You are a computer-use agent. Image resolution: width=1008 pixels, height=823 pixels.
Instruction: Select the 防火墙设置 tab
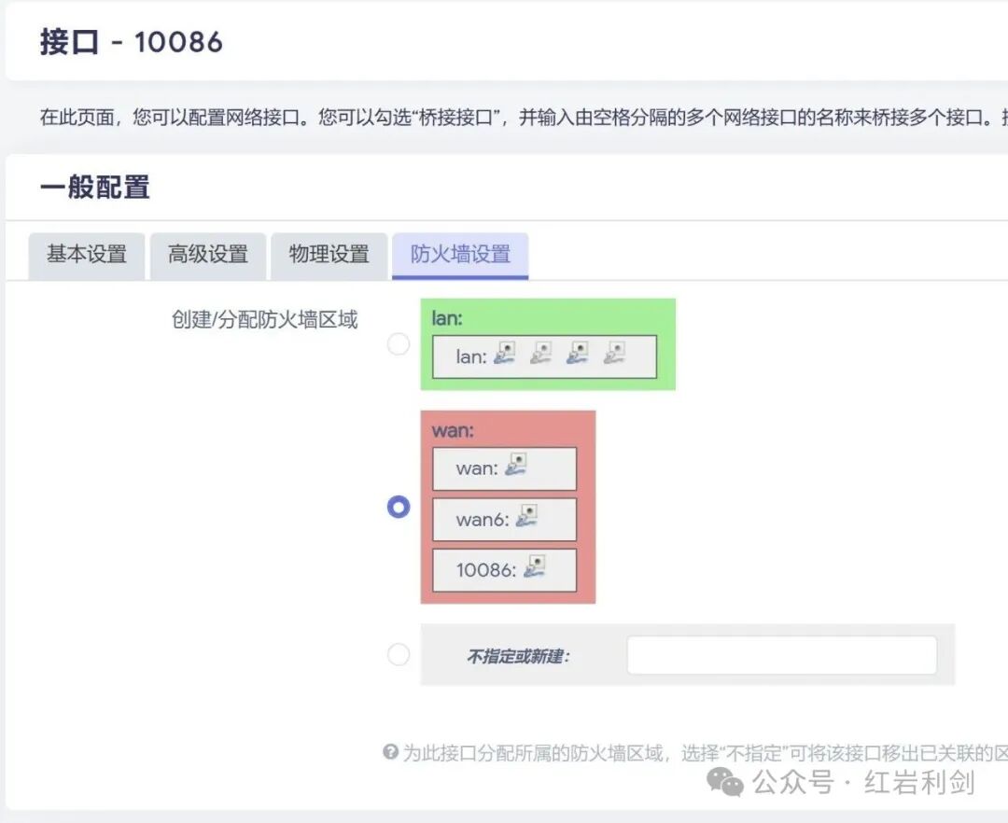tap(460, 255)
